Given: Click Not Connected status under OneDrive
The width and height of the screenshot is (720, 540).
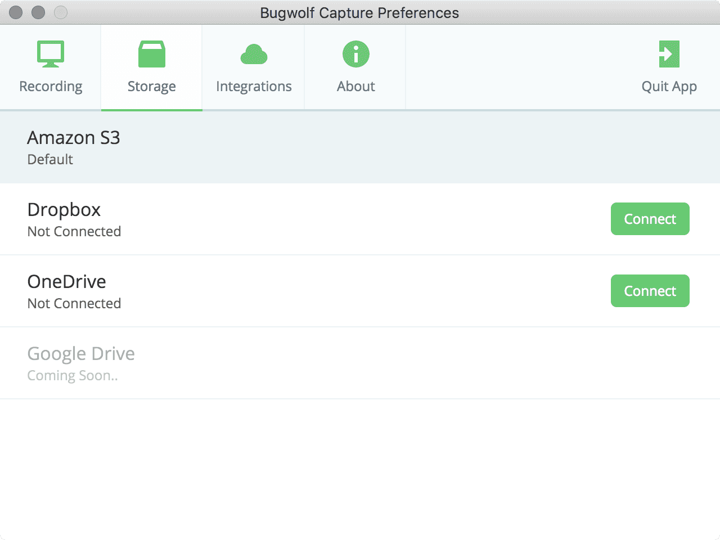Looking at the screenshot, I should point(74,303).
